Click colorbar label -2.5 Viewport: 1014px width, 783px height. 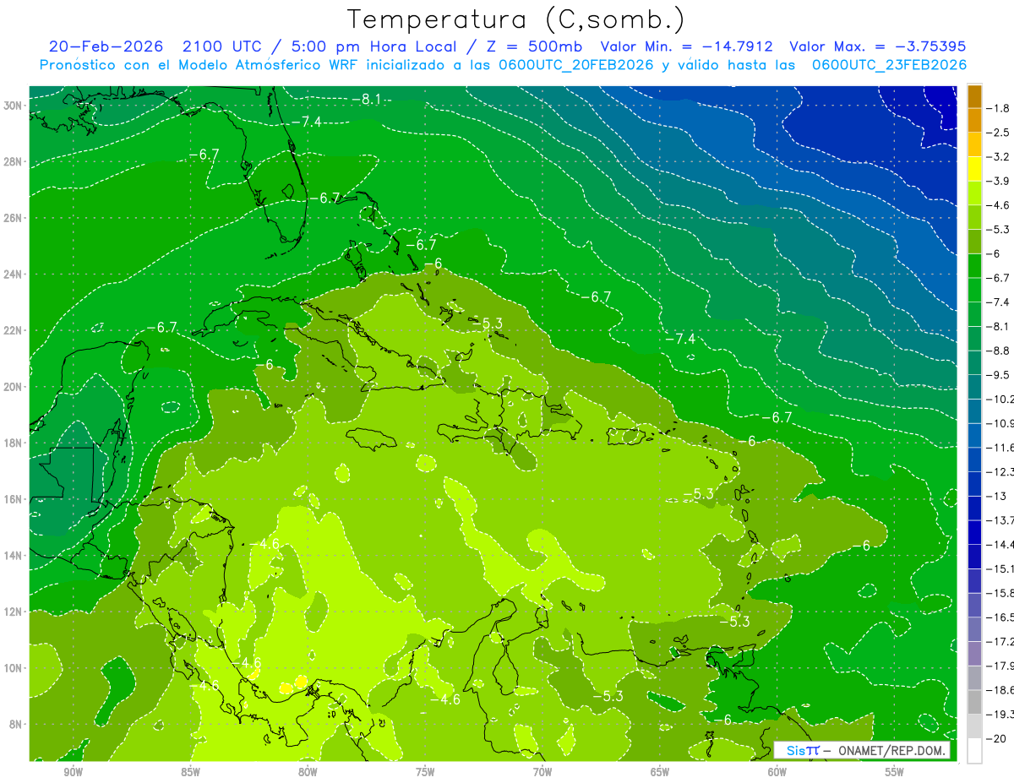pos(1000,133)
